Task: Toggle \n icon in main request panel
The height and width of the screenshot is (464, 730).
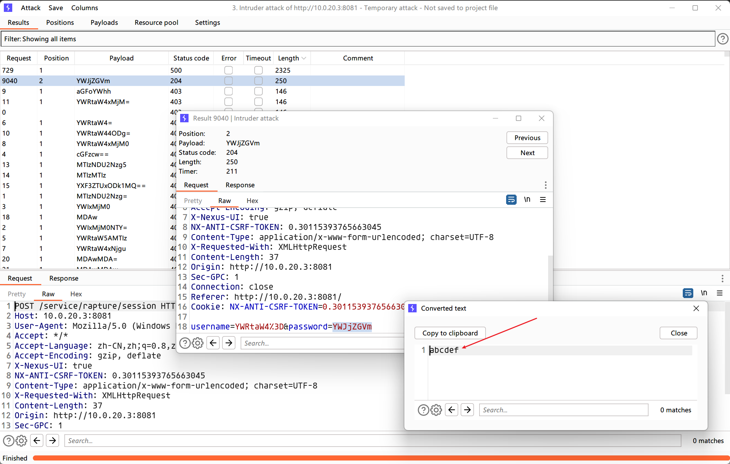Action: point(704,293)
